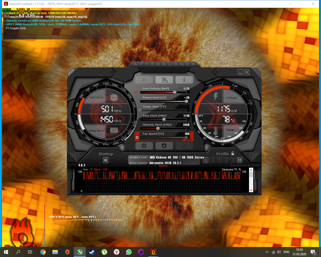The width and height of the screenshot is (321, 257).
Task: Toggle Fan Speed Auto mode
Action: (x=189, y=140)
